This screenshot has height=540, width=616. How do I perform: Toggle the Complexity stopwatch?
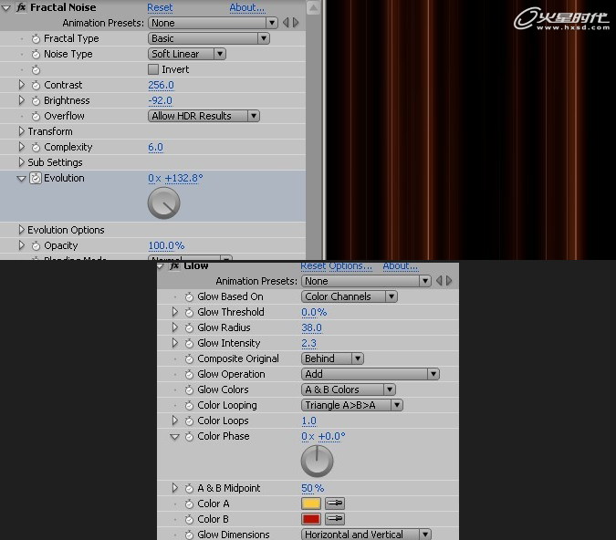click(36, 147)
